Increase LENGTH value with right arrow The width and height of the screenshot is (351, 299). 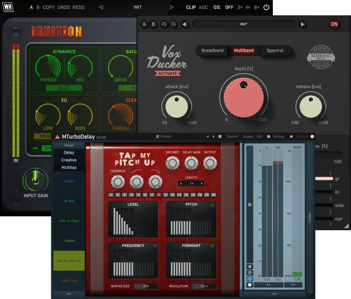[202, 184]
